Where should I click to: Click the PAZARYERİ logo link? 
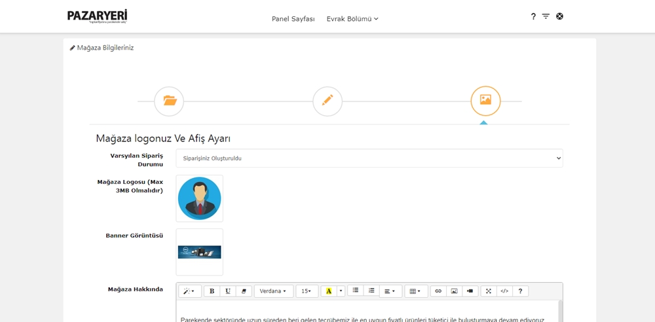[97, 16]
